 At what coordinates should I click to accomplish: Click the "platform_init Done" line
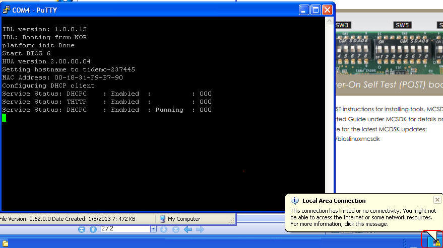click(x=38, y=45)
